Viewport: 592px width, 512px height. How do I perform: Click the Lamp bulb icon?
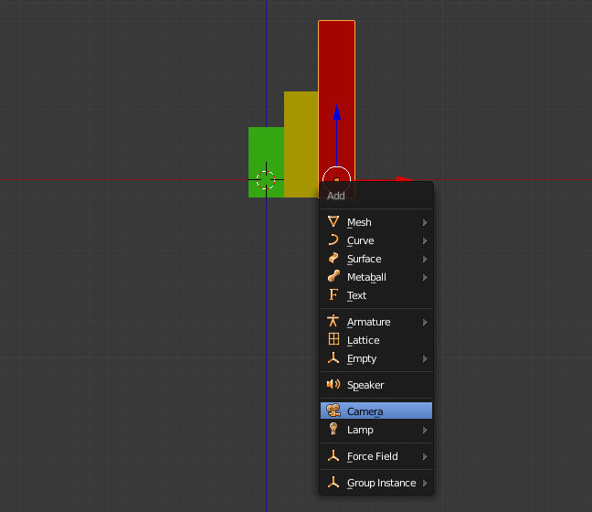pos(333,429)
